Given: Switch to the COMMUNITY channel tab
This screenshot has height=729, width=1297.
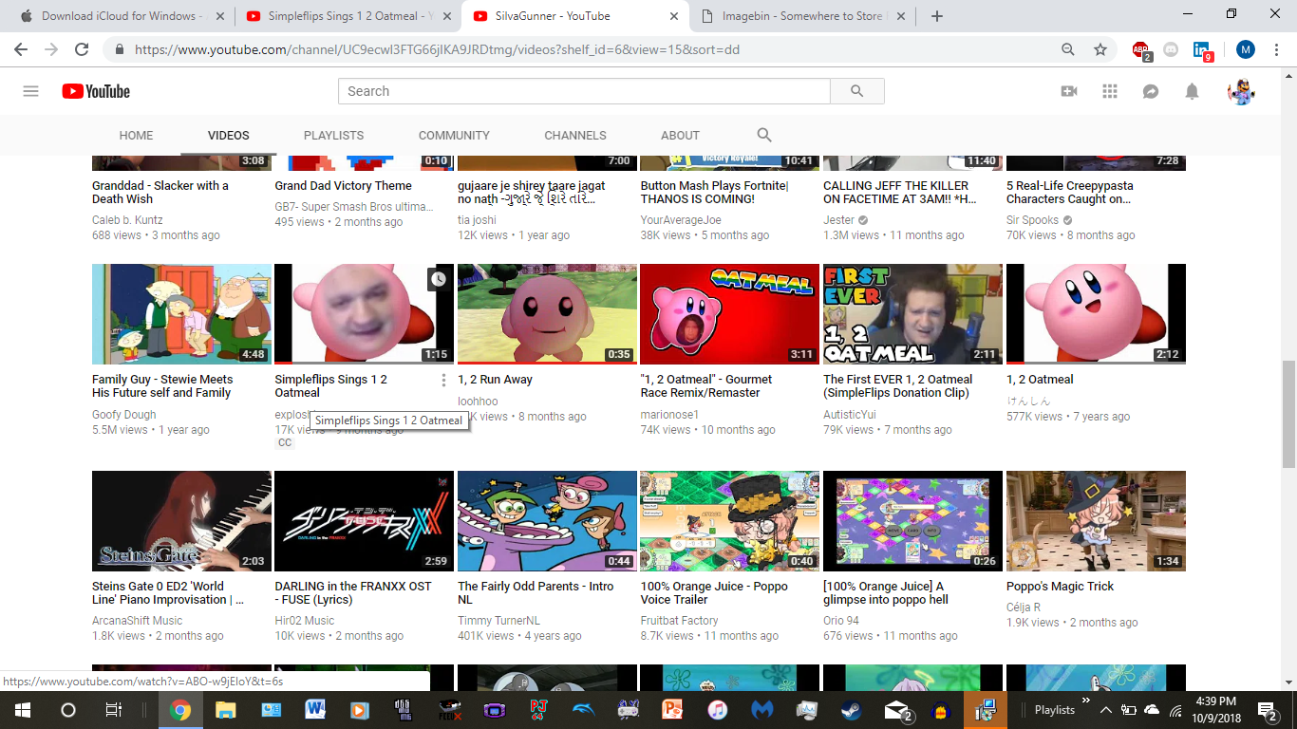Looking at the screenshot, I should [454, 135].
